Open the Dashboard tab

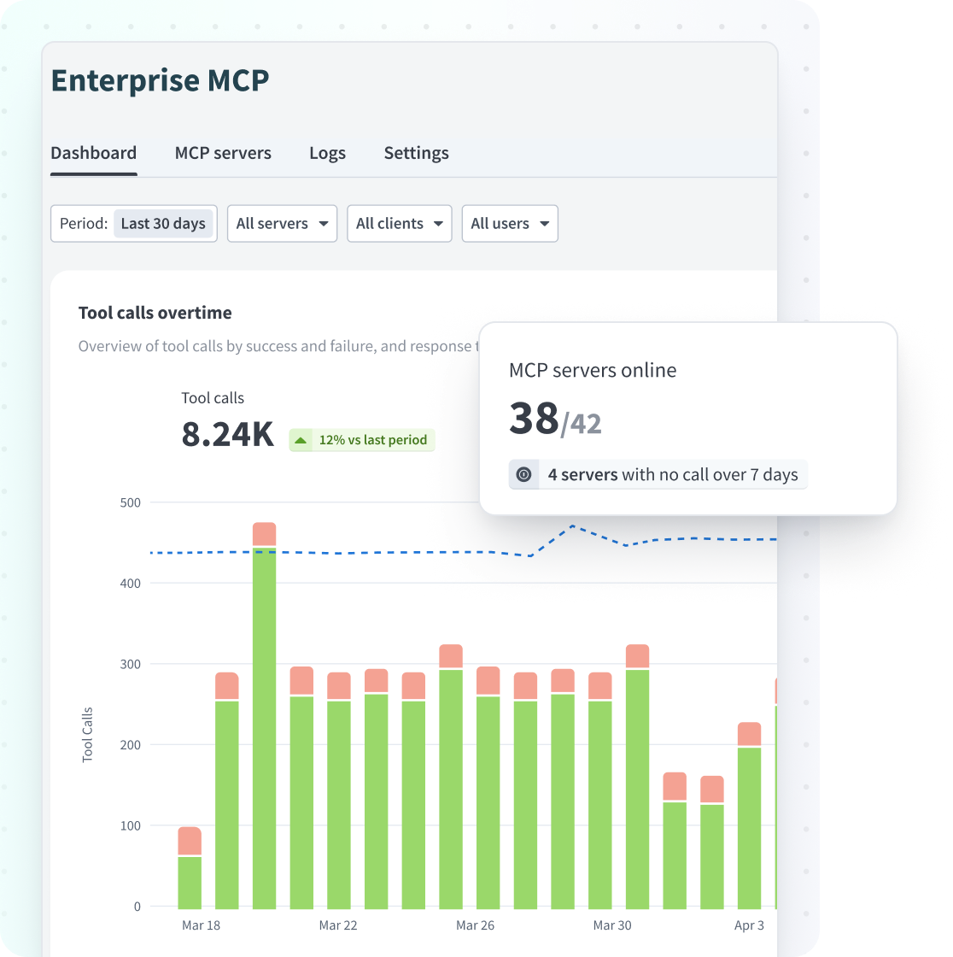coord(93,153)
